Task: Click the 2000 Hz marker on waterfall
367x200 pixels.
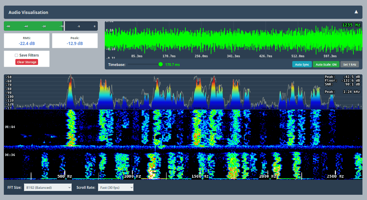Action: pyautogui.click(x=267, y=176)
